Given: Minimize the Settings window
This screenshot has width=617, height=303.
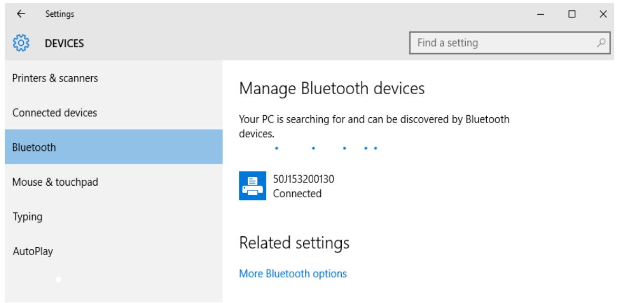Looking at the screenshot, I should 541,14.
